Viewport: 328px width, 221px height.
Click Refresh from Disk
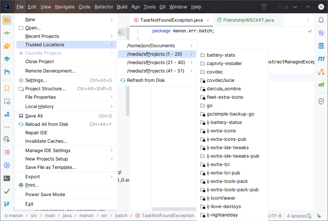pos(157,80)
